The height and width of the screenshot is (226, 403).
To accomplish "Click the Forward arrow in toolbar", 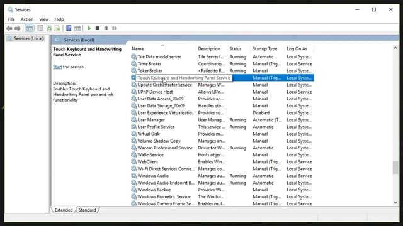I will (x=18, y=28).
